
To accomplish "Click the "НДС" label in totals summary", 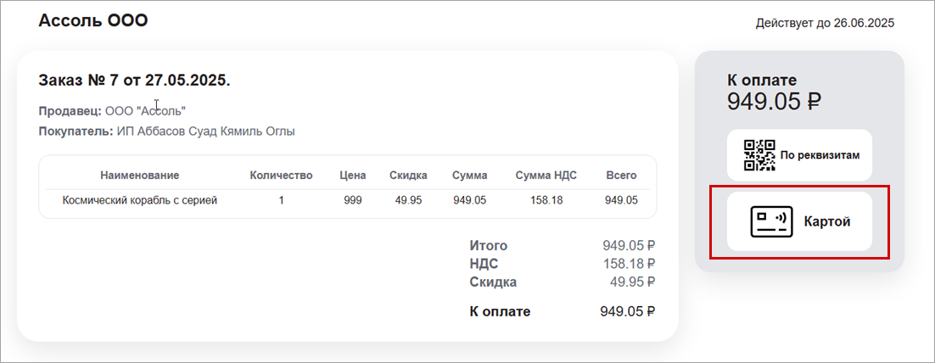I will pyautogui.click(x=484, y=264).
